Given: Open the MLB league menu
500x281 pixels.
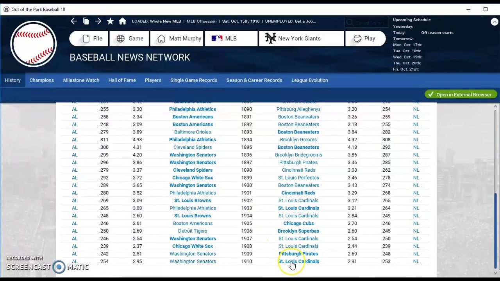Looking at the screenshot, I should point(231,38).
